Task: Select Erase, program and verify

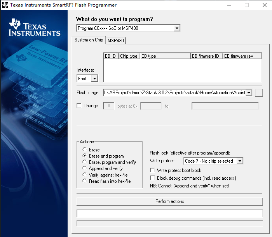Action: (85, 162)
